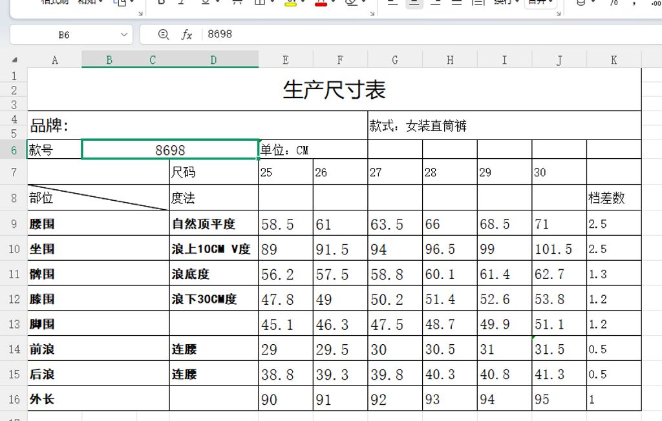Click the search magnifier icon near the name box
Viewport: 662px width, 421px height.
[164, 34]
